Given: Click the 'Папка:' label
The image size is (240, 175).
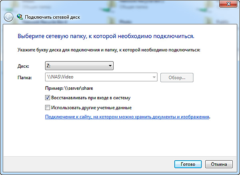Looking at the screenshot, I should pos(25,77).
